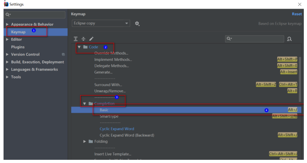Click the Expand All icon in keymap toolbar
Viewport: 307px width, 163px height.
[76, 39]
